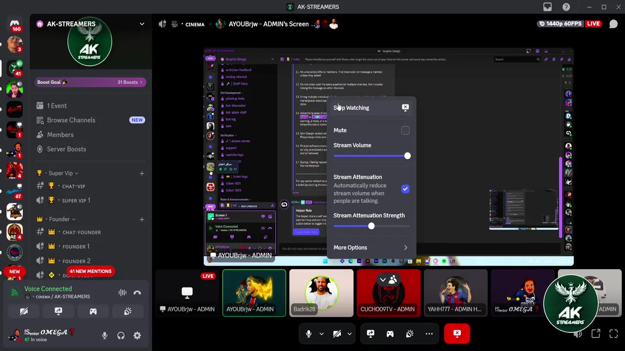This screenshot has width=625, height=351.
Task: Create channel in Super Vip category
Action: point(142,173)
